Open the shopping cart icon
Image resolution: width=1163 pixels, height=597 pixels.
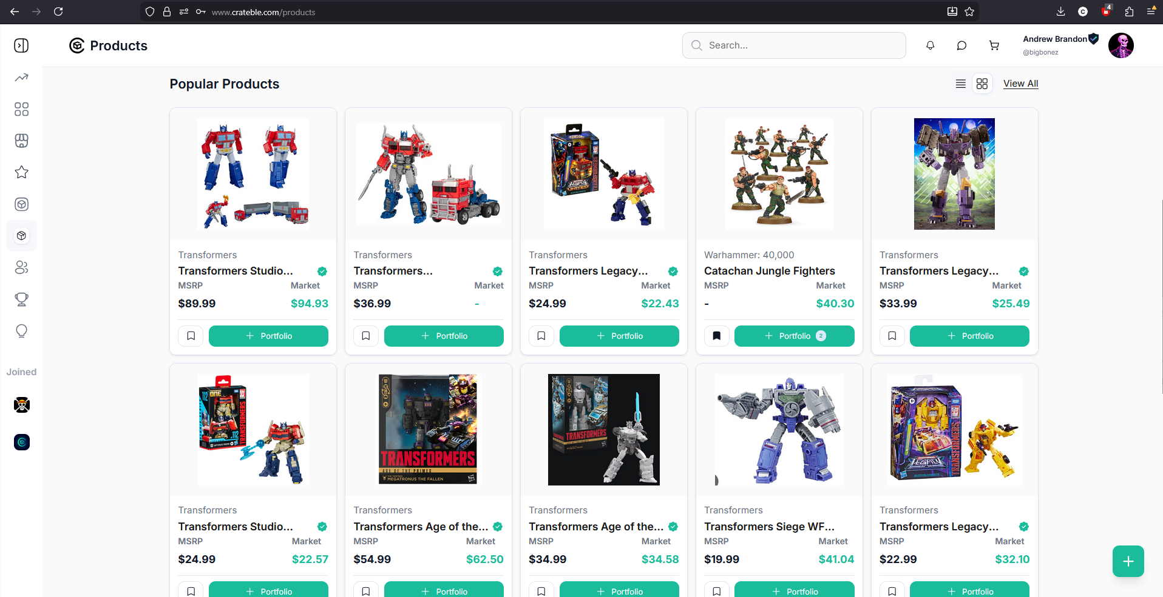pyautogui.click(x=994, y=45)
